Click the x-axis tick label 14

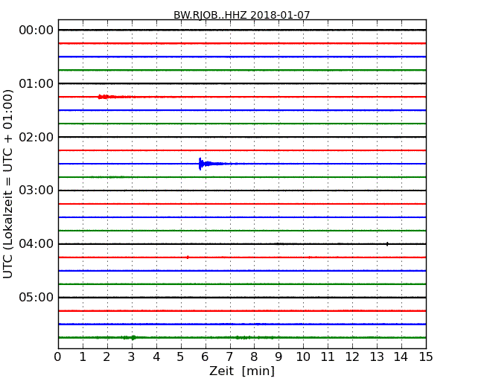401,357
